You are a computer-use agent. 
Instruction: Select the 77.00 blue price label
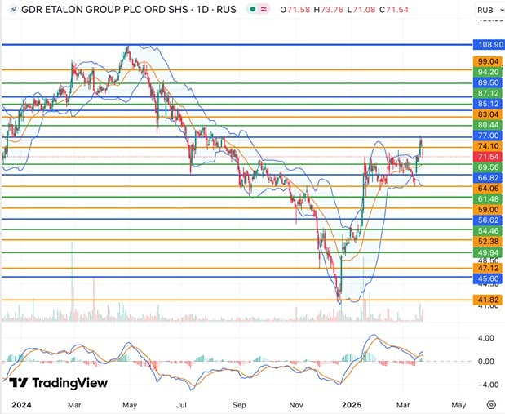pyautogui.click(x=488, y=136)
